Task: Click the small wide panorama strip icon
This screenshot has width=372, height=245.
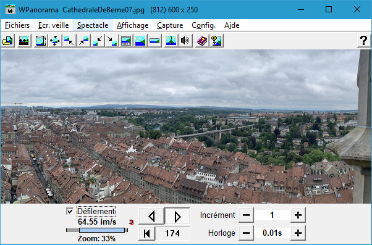Action: click(154, 41)
